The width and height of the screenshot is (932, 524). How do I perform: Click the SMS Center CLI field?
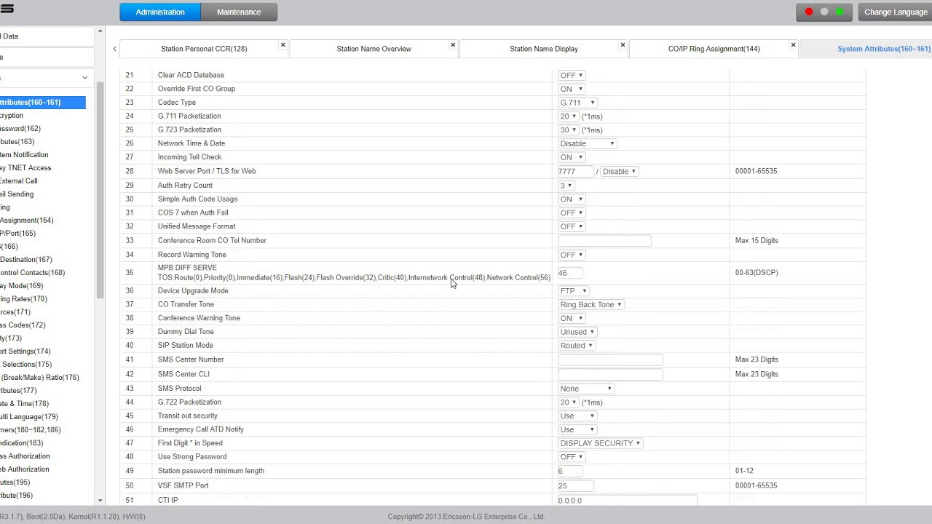[610, 374]
